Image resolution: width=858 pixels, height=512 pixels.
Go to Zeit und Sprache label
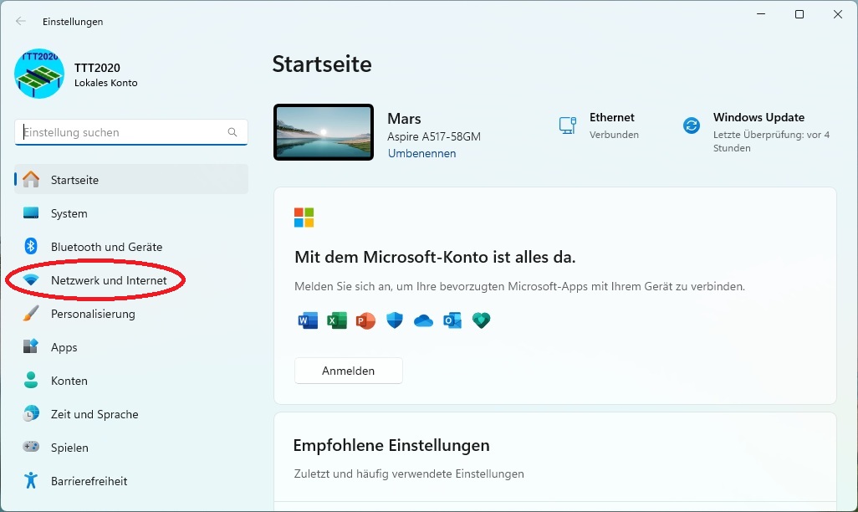[94, 414]
